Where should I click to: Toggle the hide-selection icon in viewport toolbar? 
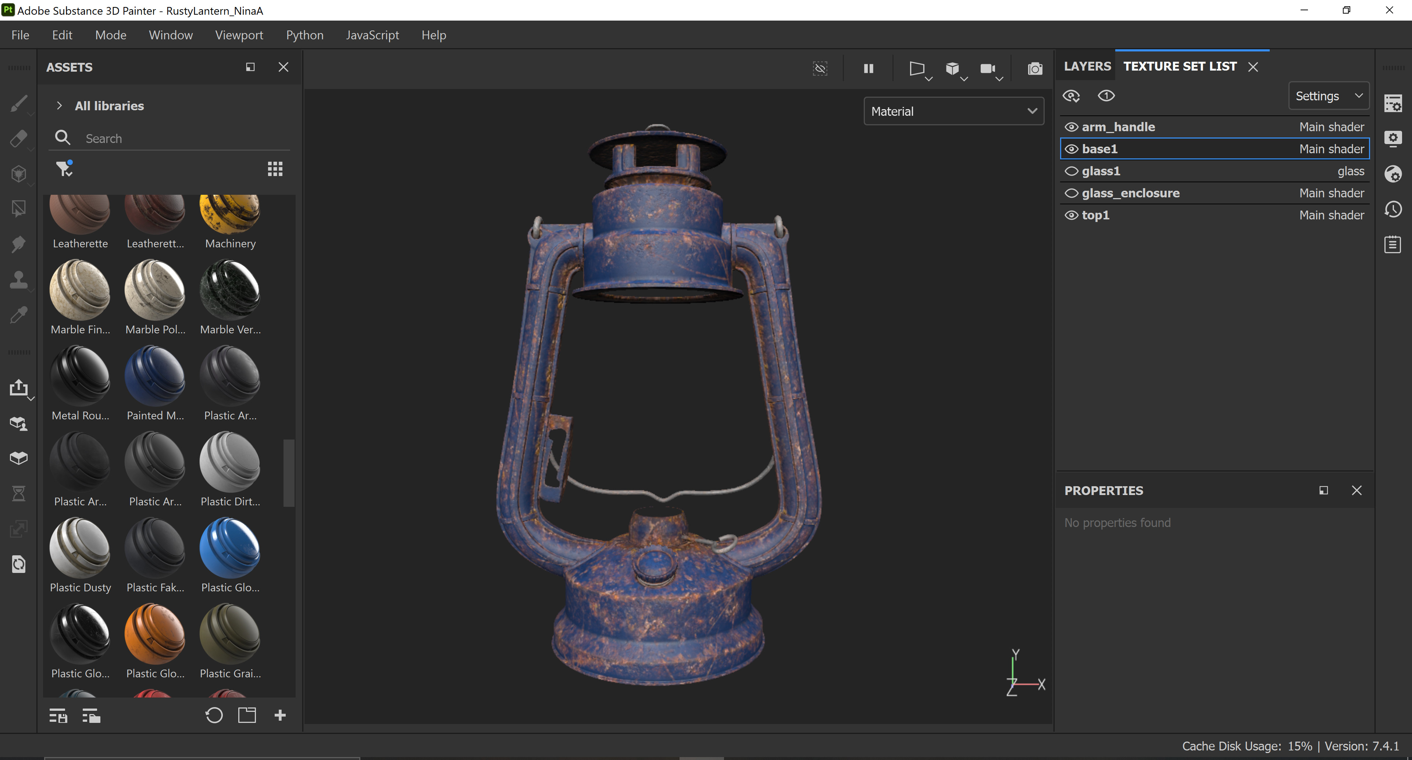[x=820, y=68]
